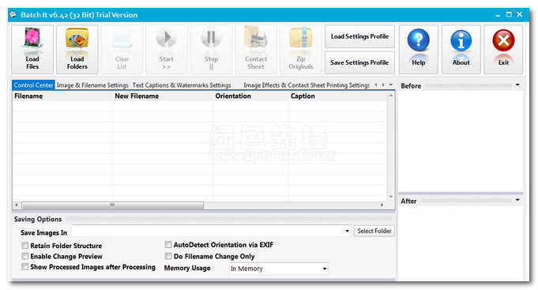Sort by the Filename column header
The image size is (538, 290).
pos(62,96)
